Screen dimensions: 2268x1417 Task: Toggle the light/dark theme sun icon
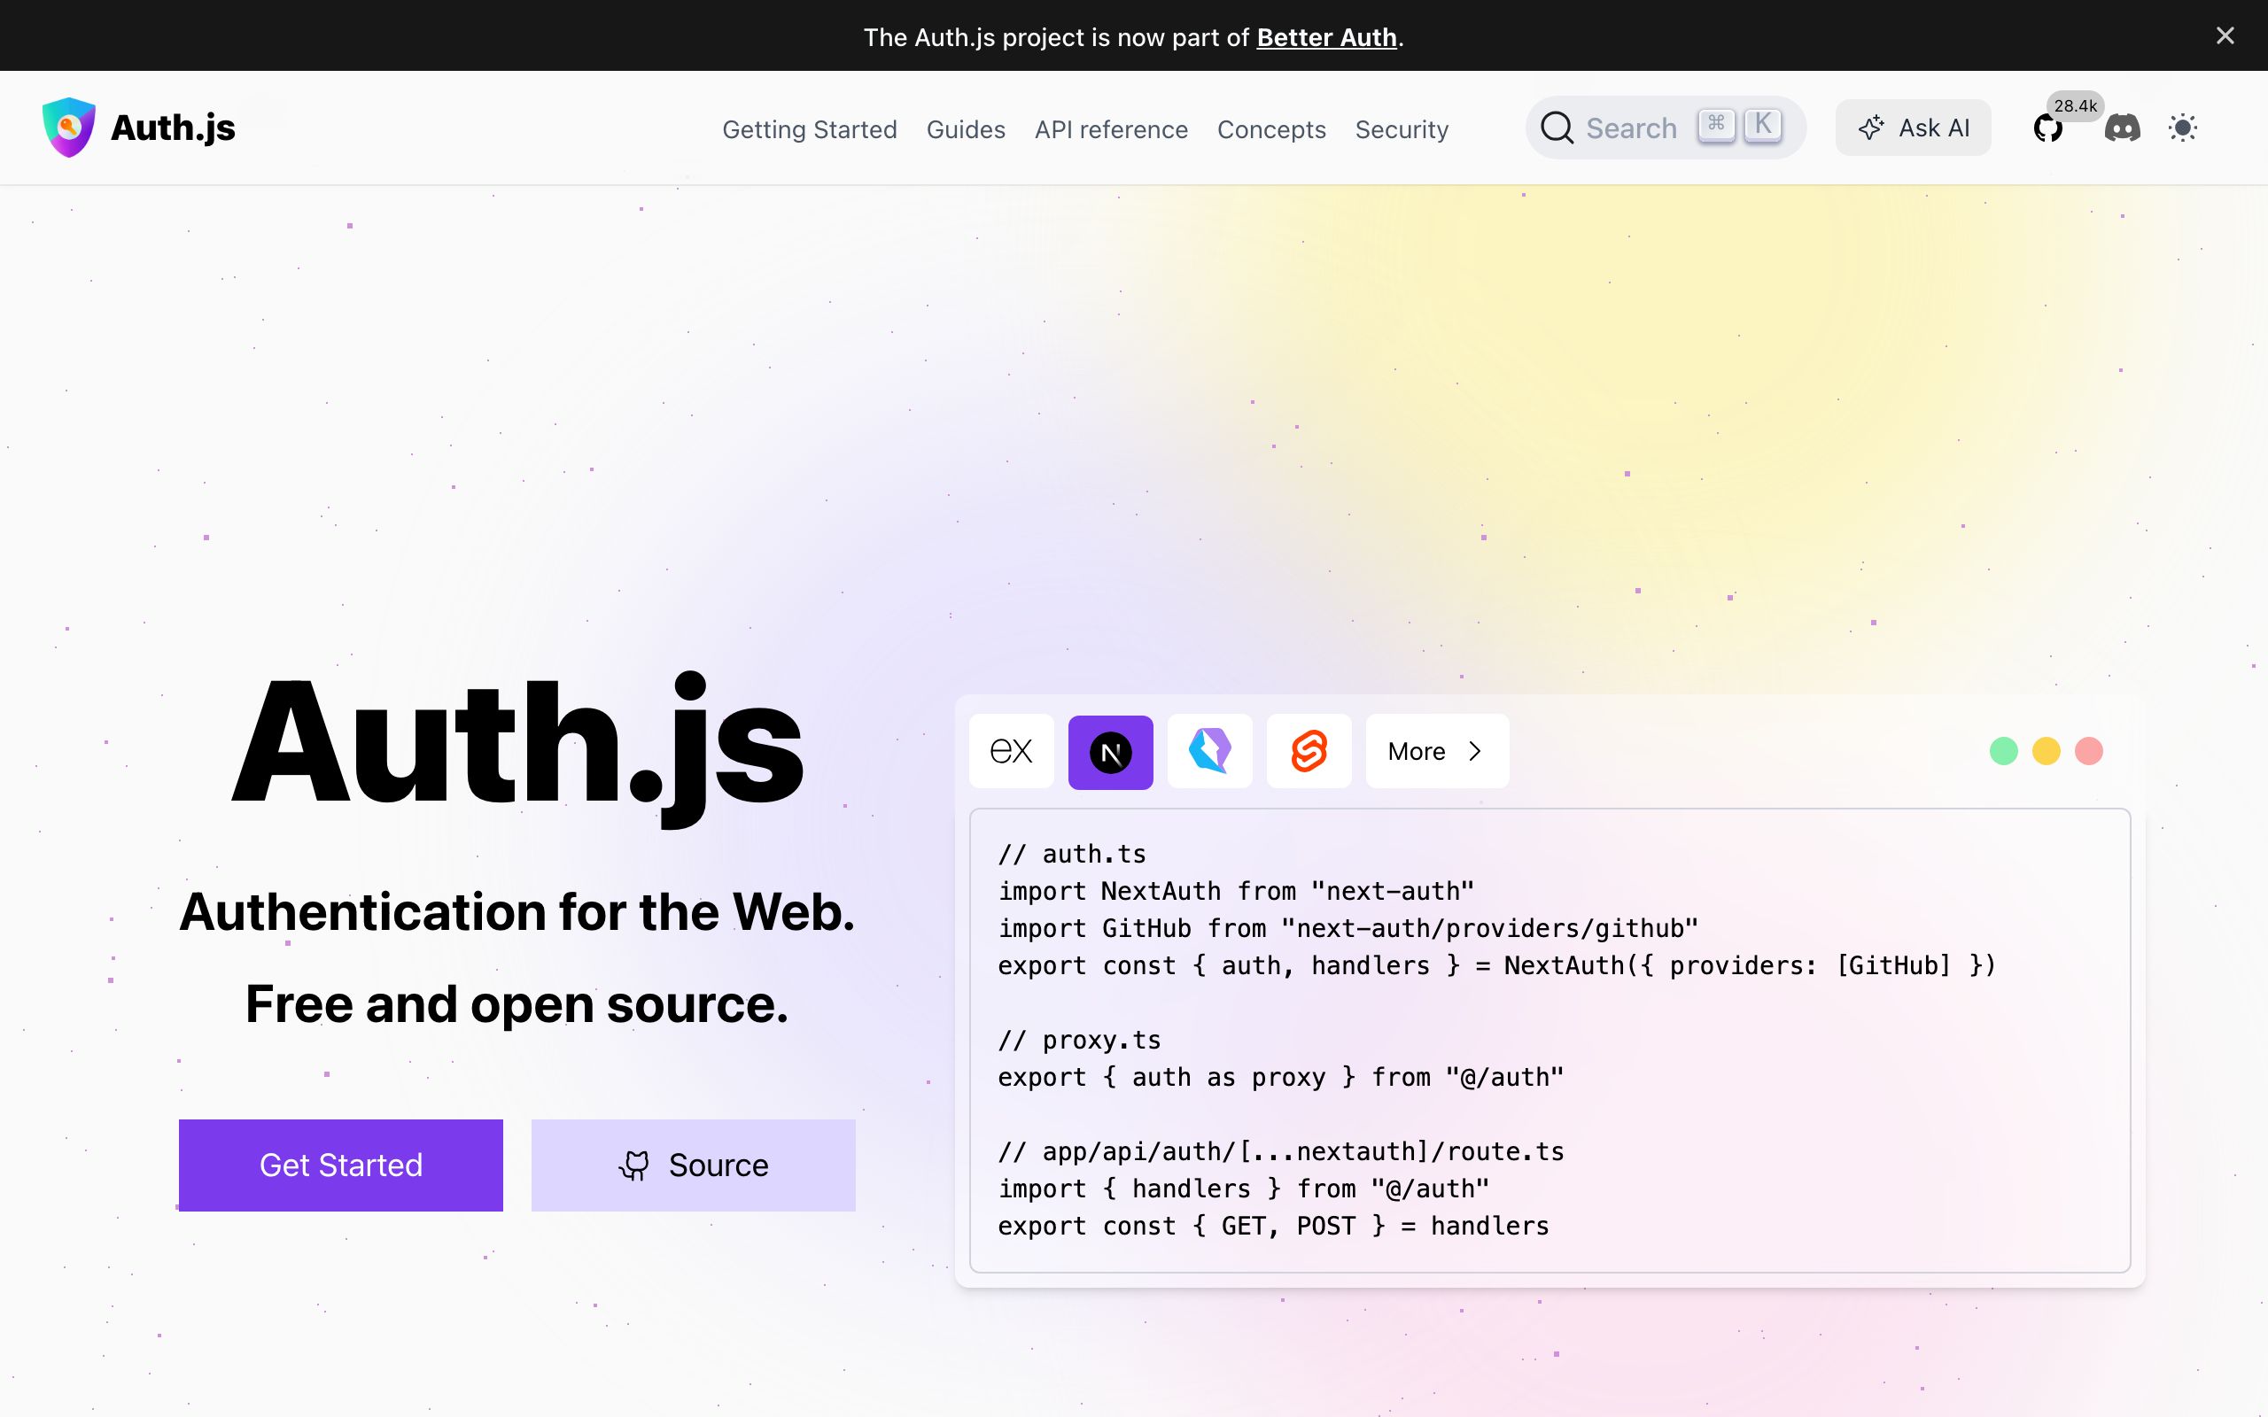coord(2183,128)
